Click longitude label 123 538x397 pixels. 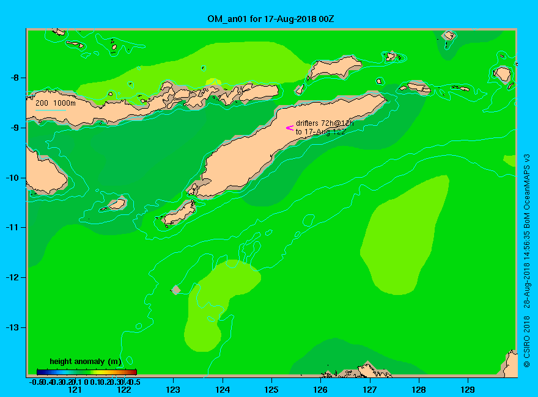(x=173, y=390)
